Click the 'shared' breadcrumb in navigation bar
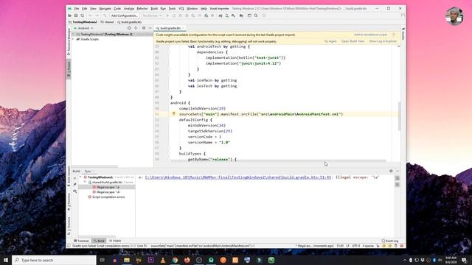Viewport: 472px width, 265px height. pos(108,22)
